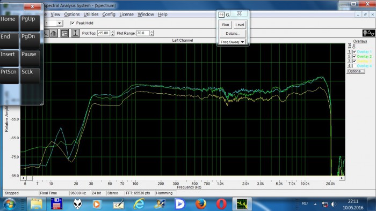This screenshot has height=211, width=376.
Task: Open the Config menu
Action: (x=109, y=14)
